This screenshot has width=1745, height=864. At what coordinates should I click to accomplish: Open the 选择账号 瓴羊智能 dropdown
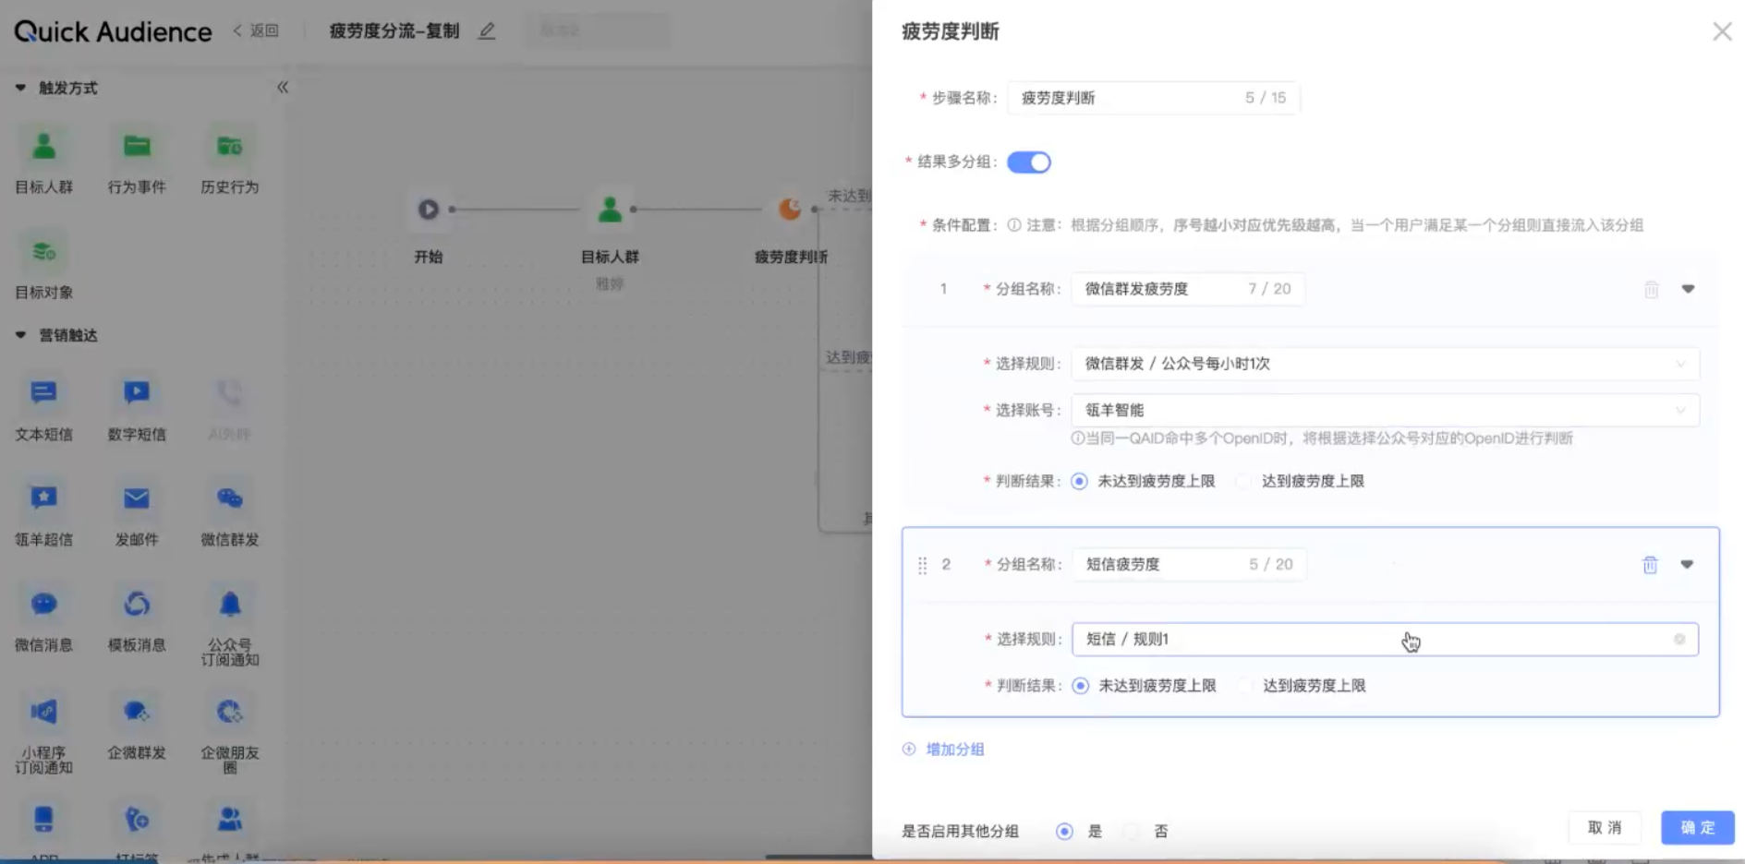point(1385,410)
